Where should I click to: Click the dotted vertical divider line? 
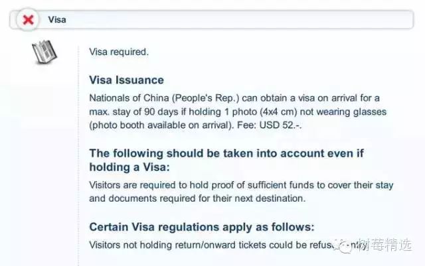point(78,156)
